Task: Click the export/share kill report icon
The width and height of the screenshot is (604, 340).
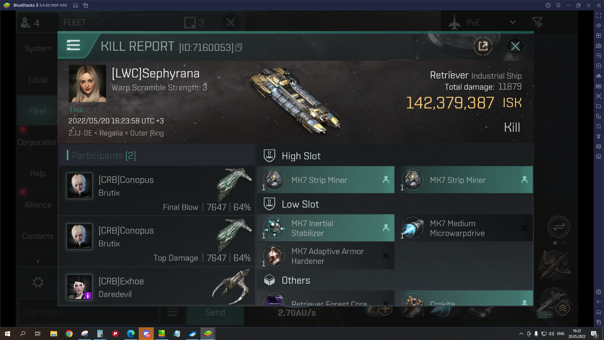Action: pos(483,46)
